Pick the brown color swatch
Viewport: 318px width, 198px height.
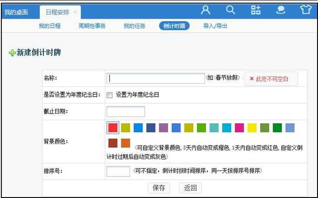pos(113,143)
